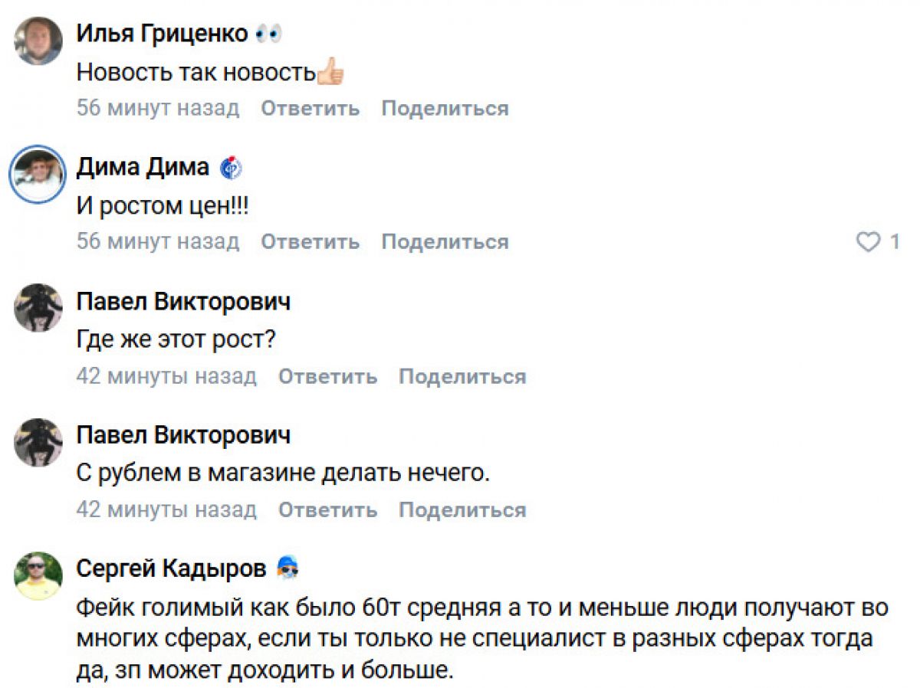This screenshot has height=688, width=920.
Task: Reply to Илья Гриценко's comment
Action: pyautogui.click(x=310, y=109)
